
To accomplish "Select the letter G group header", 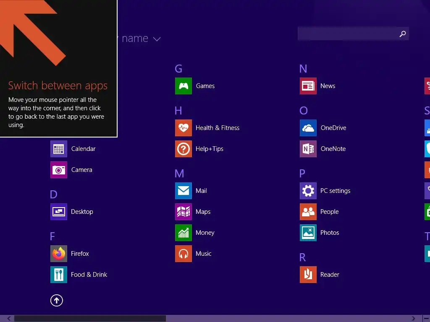I will pyautogui.click(x=178, y=69).
